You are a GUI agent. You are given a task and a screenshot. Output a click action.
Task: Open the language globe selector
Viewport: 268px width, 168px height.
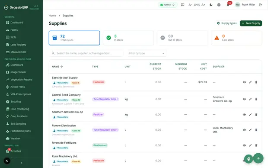219,5
